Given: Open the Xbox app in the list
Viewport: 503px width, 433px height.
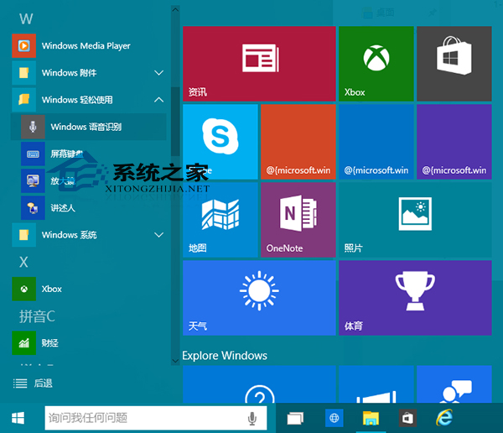Looking at the screenshot, I should tap(89, 289).
